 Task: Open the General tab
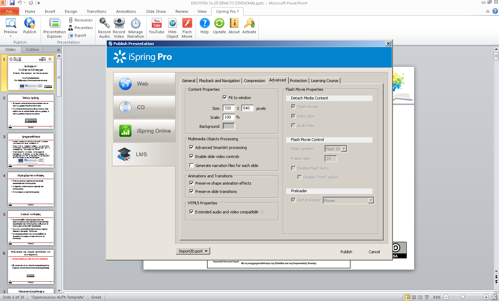[189, 81]
